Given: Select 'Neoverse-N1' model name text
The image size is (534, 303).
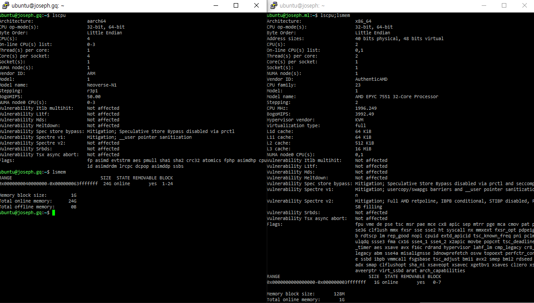Looking at the screenshot, I should tap(102, 85).
